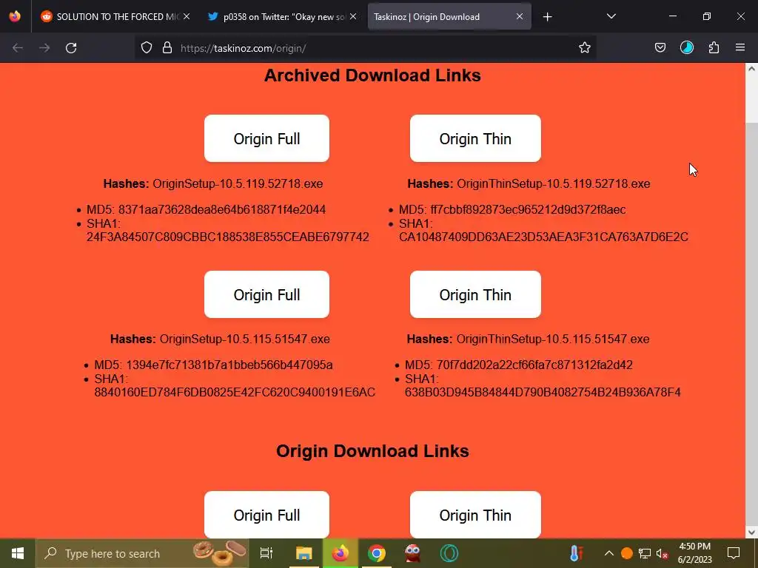Click OriginSetup-10.5.119.52718.exe filename text
This screenshot has width=758, height=568.
coord(238,183)
